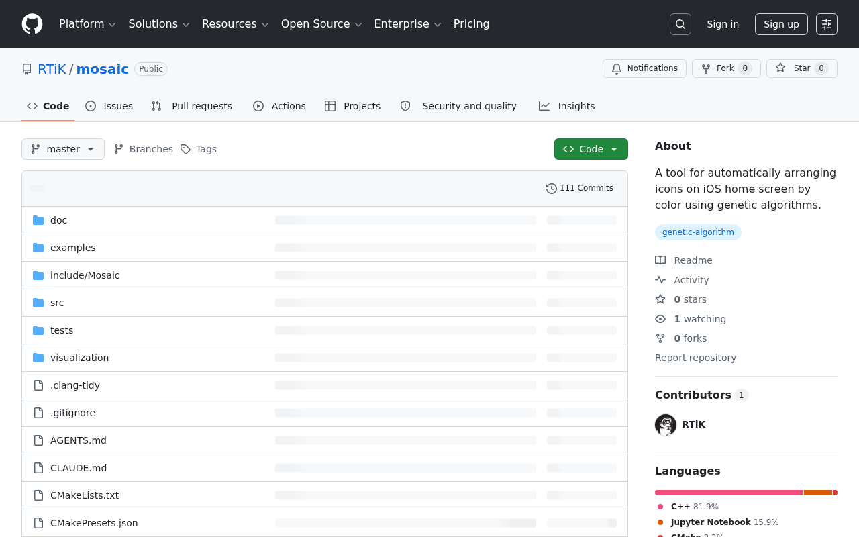Click the include/Mosaic folder icon
This screenshot has width=859, height=537.
click(x=38, y=275)
